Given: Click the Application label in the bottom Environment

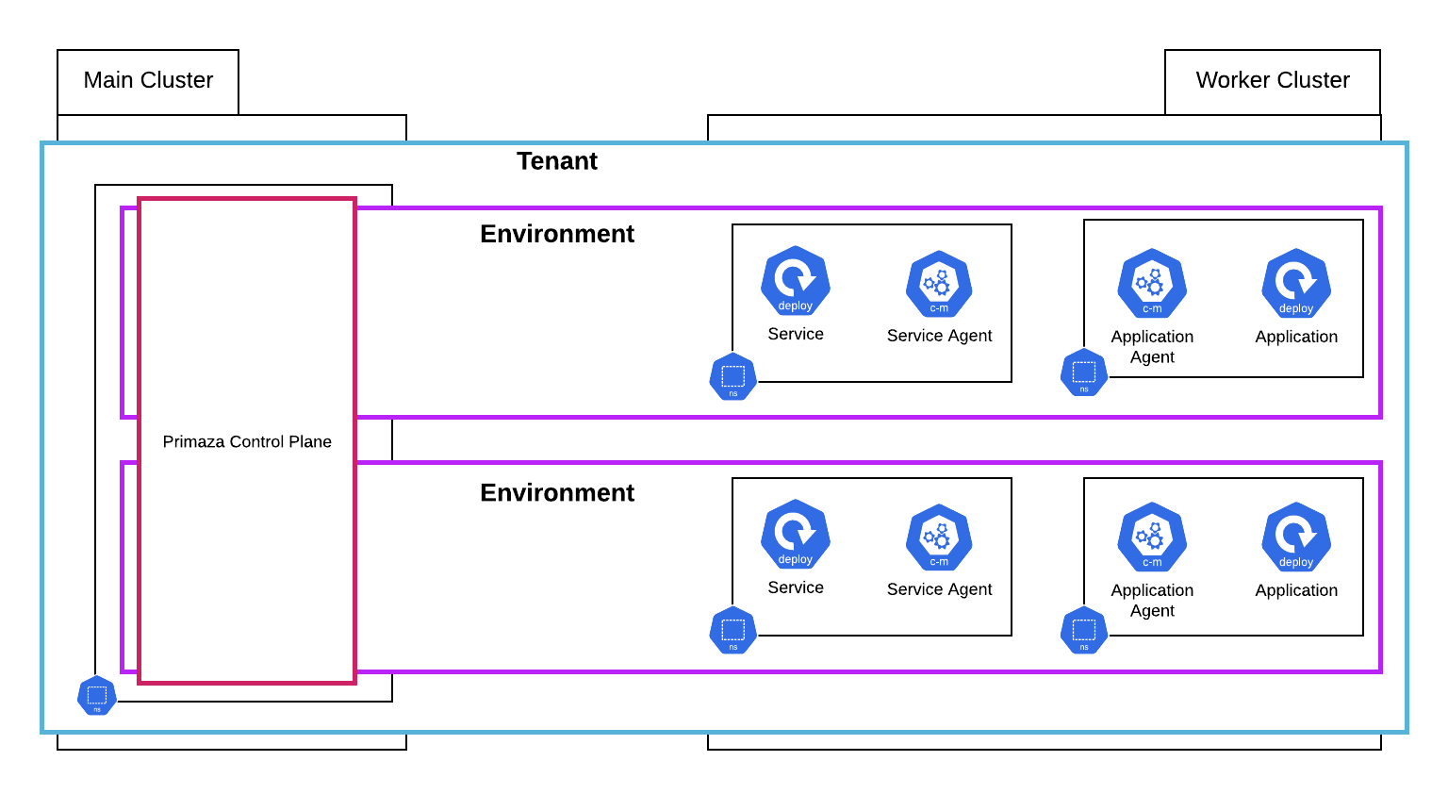Looking at the screenshot, I should pos(1296,590).
